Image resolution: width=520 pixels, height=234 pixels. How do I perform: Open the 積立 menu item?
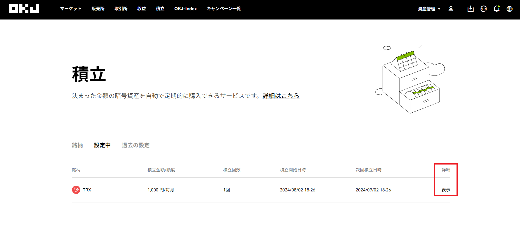click(160, 9)
